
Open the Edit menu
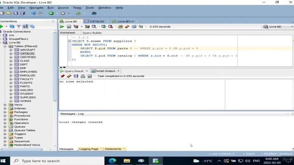[11, 8]
